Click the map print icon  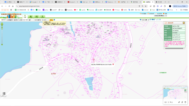click(x=153, y=19)
